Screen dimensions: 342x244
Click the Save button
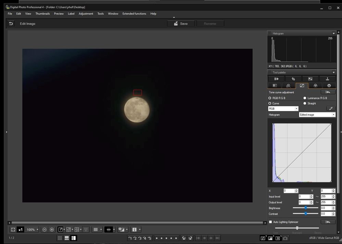coord(181,24)
